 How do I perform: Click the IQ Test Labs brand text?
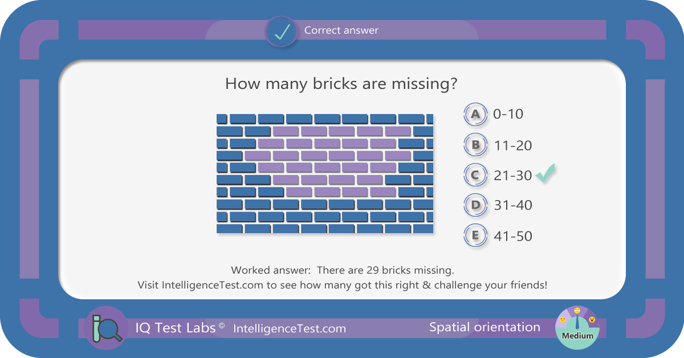coord(176,328)
